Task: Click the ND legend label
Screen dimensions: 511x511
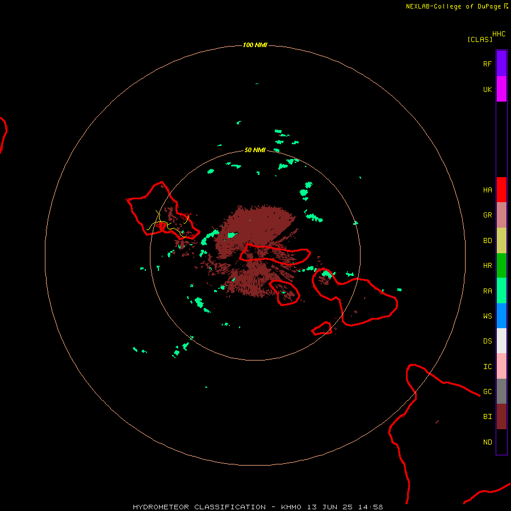Action: tap(487, 442)
